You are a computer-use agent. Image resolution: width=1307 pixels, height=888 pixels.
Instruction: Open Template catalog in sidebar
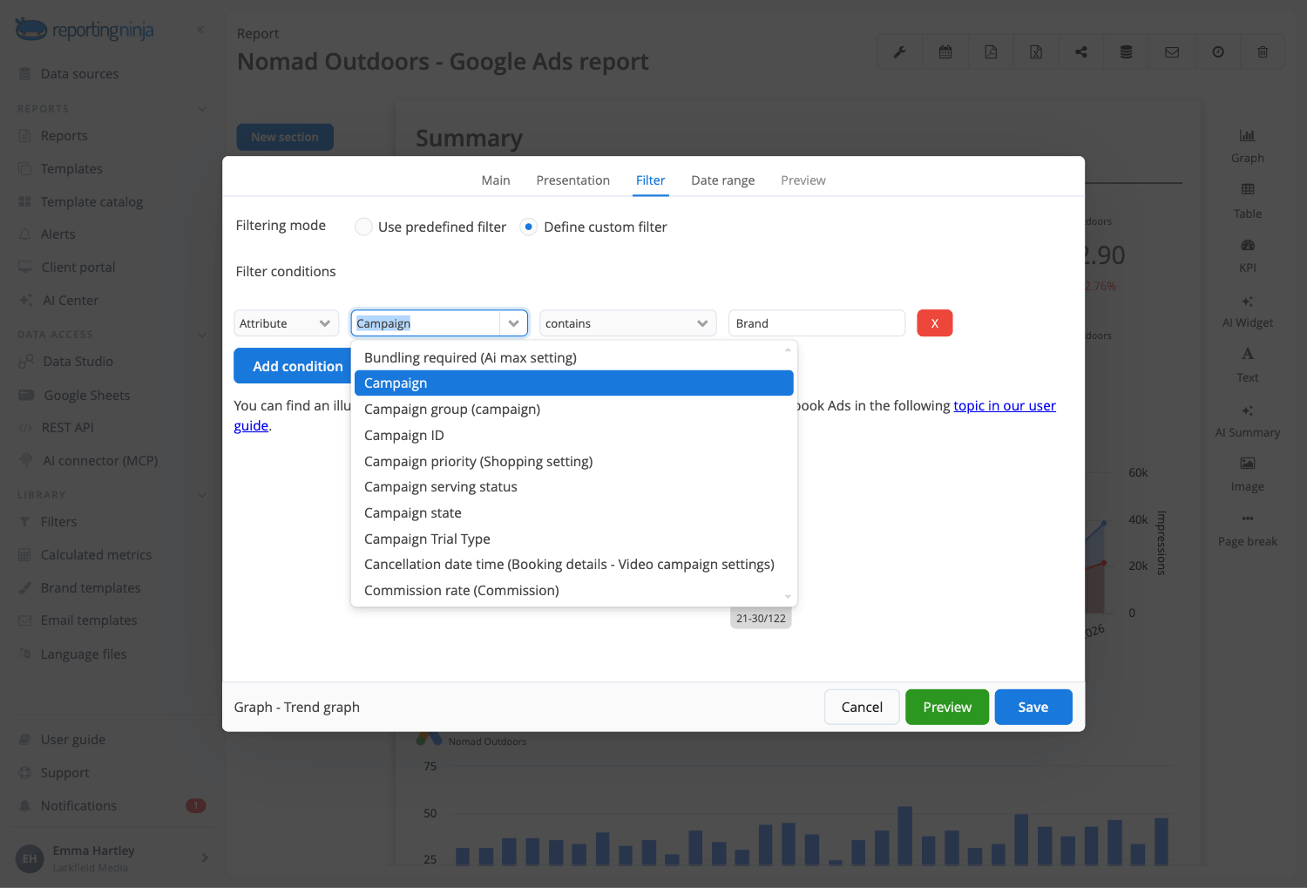[x=80, y=202]
